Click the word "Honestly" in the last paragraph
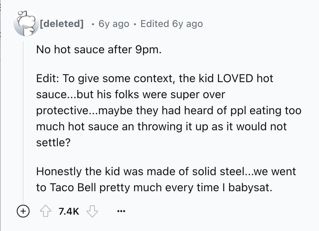 pyautogui.click(x=59, y=171)
